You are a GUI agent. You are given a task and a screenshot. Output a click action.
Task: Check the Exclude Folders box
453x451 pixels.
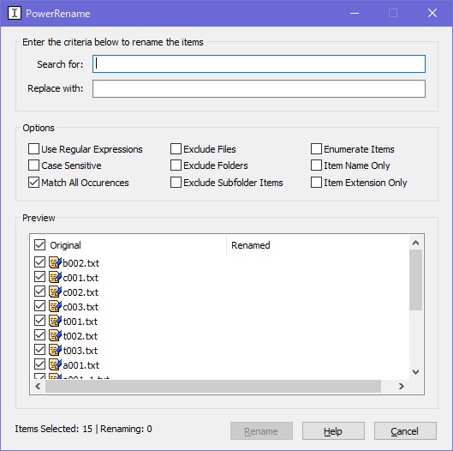click(176, 165)
